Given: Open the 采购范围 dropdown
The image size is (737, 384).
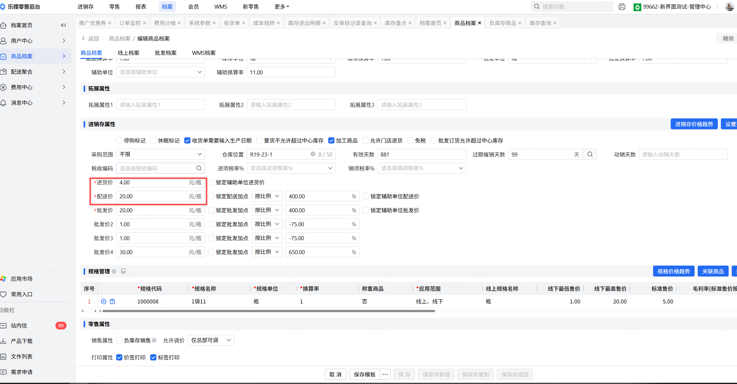Looking at the screenshot, I should click(x=160, y=154).
